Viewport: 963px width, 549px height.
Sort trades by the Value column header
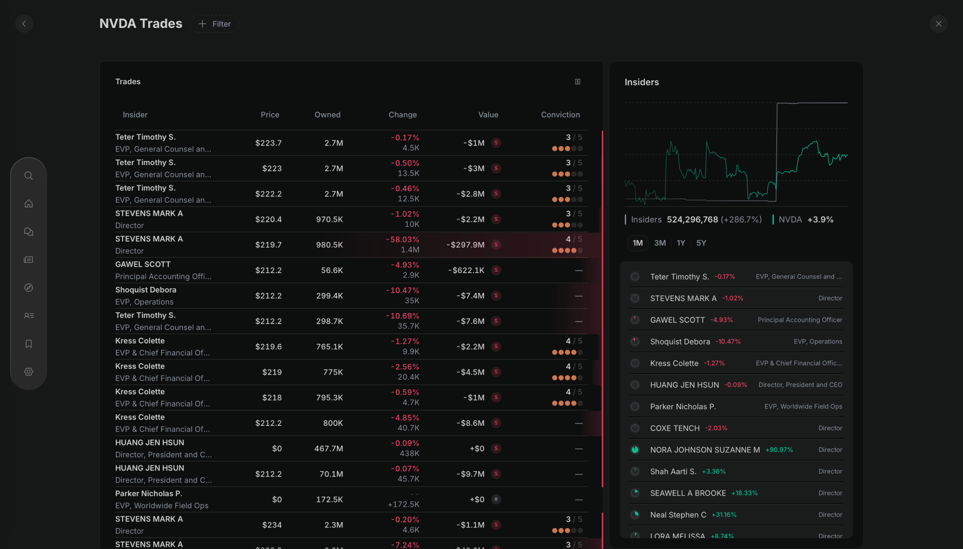(488, 114)
